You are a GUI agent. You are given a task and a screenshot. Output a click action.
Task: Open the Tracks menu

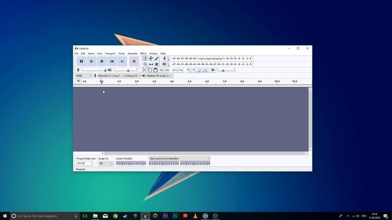tap(121, 53)
